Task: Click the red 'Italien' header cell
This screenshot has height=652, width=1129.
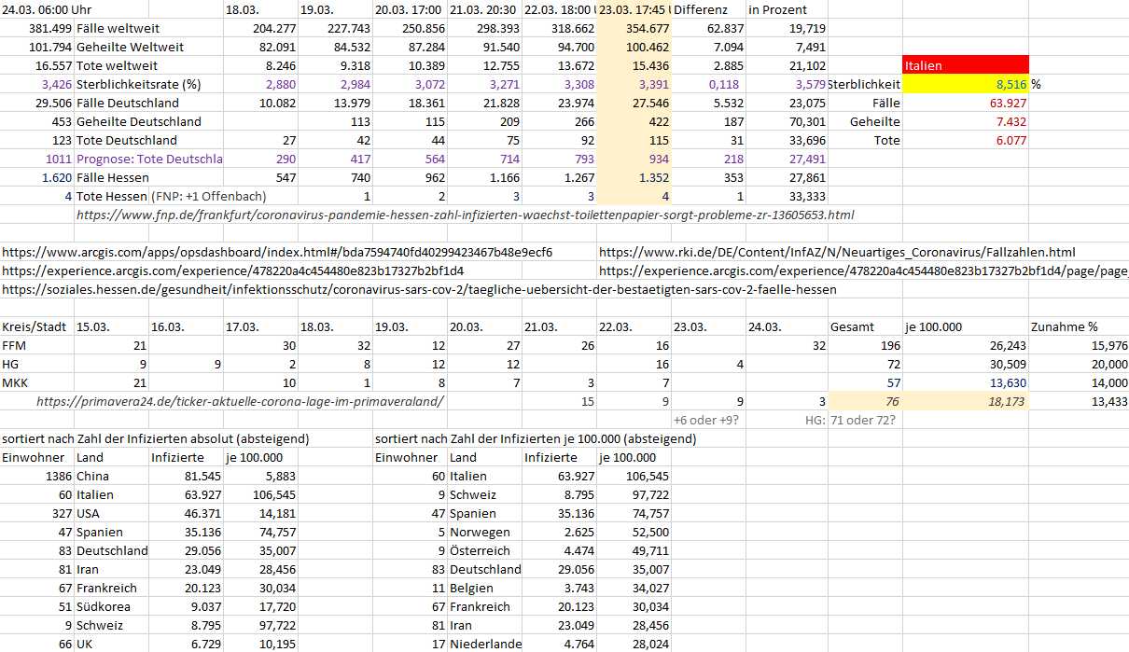Action: coord(966,65)
